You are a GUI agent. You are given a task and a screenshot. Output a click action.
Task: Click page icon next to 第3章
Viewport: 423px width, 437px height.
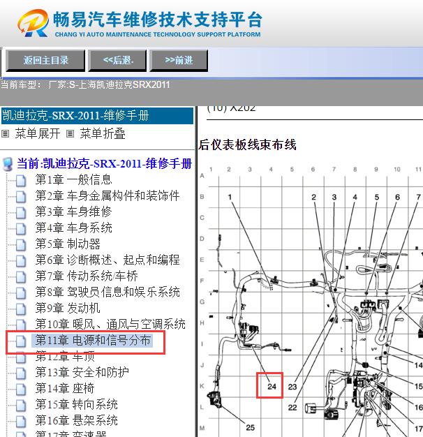click(x=21, y=213)
